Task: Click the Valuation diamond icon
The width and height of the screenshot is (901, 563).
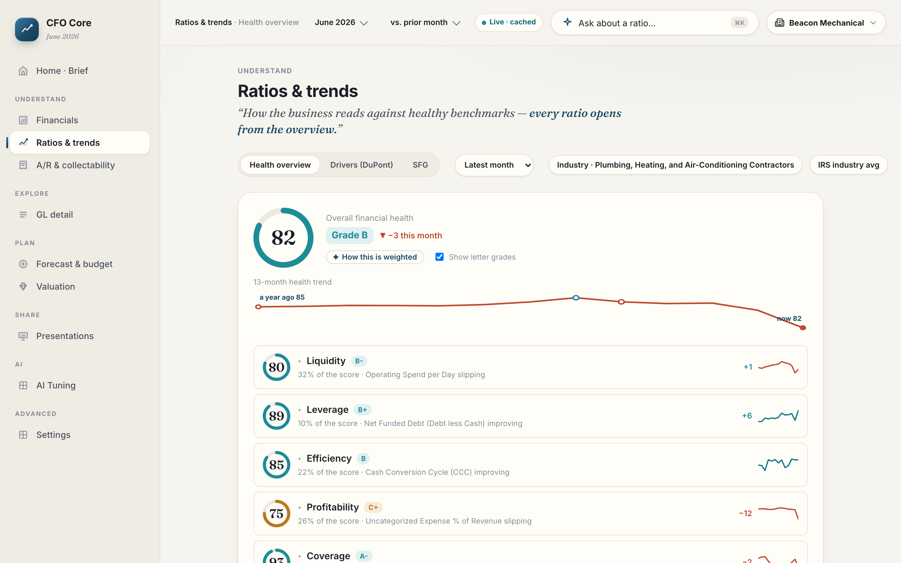Action: click(x=23, y=287)
